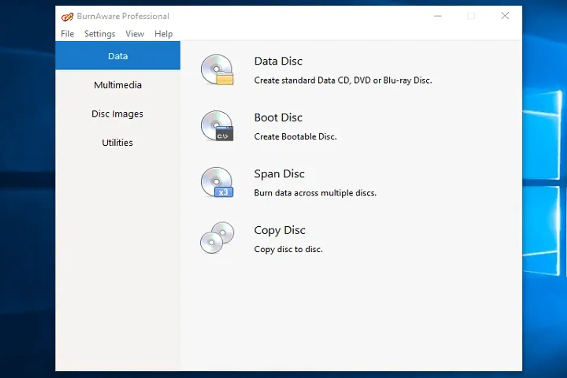
Task: Minimize the BurnAware window
Action: [x=438, y=16]
